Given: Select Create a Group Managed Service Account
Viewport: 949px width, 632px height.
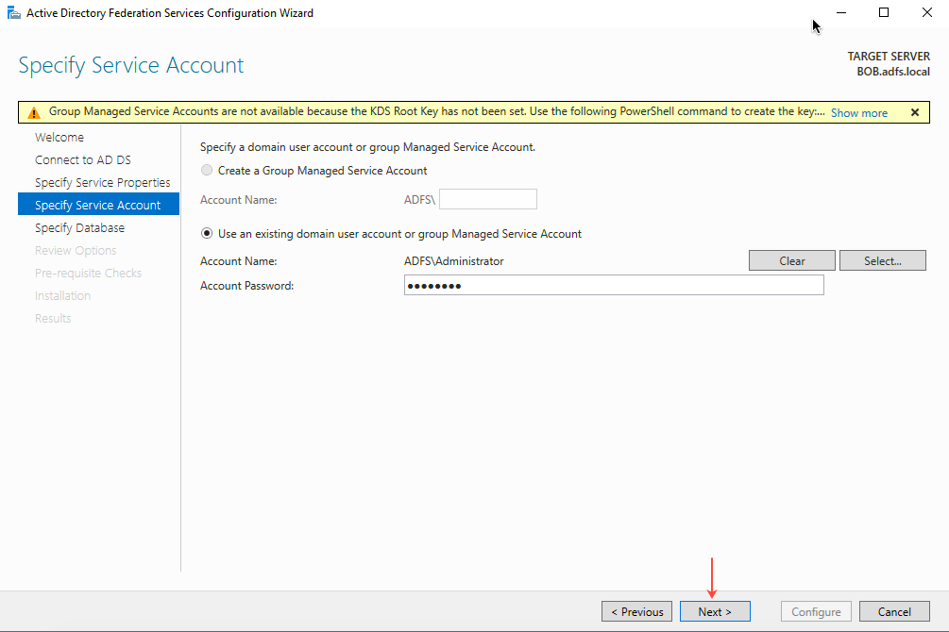Looking at the screenshot, I should coord(207,170).
